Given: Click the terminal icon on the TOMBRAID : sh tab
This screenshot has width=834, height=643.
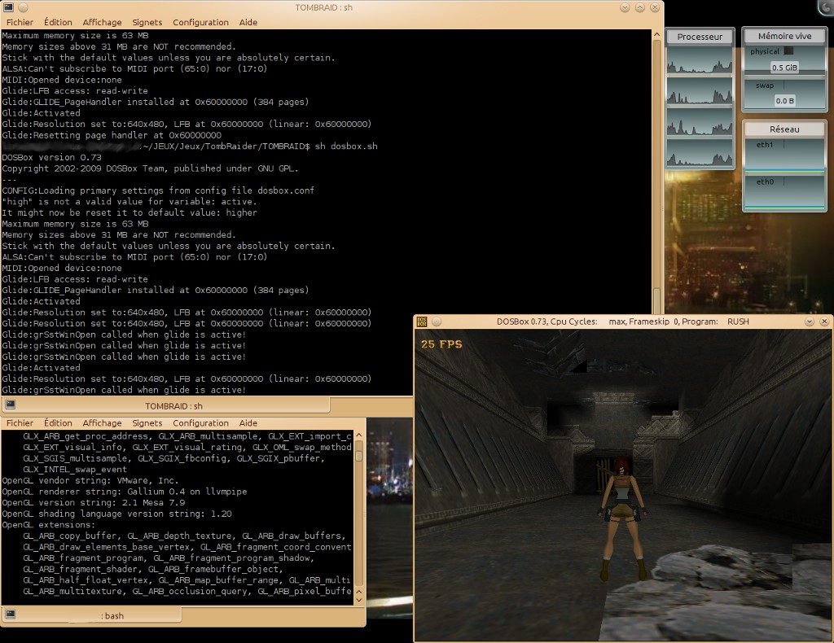Looking at the screenshot, I should pos(10,405).
